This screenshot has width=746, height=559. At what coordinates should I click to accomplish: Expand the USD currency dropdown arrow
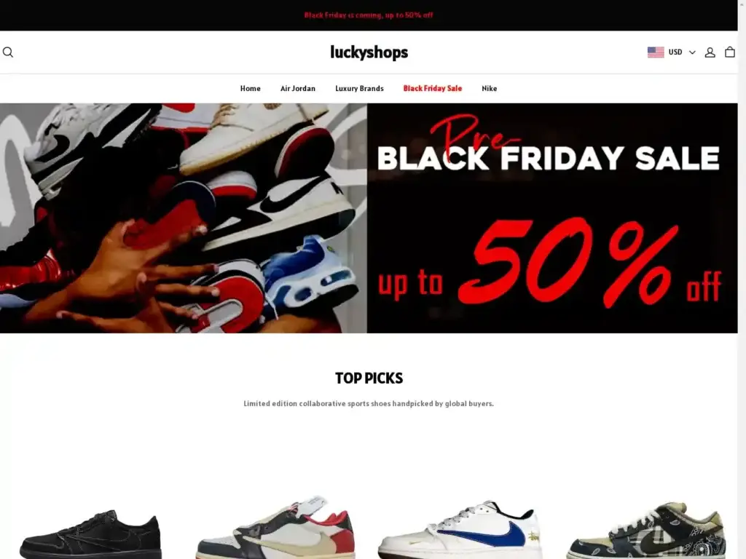click(x=692, y=52)
